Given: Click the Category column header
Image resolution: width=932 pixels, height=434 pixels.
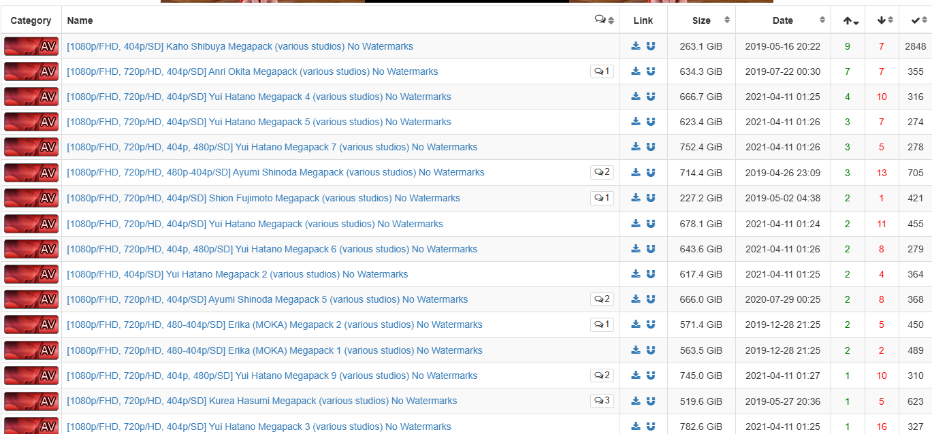Looking at the screenshot, I should (x=31, y=20).
